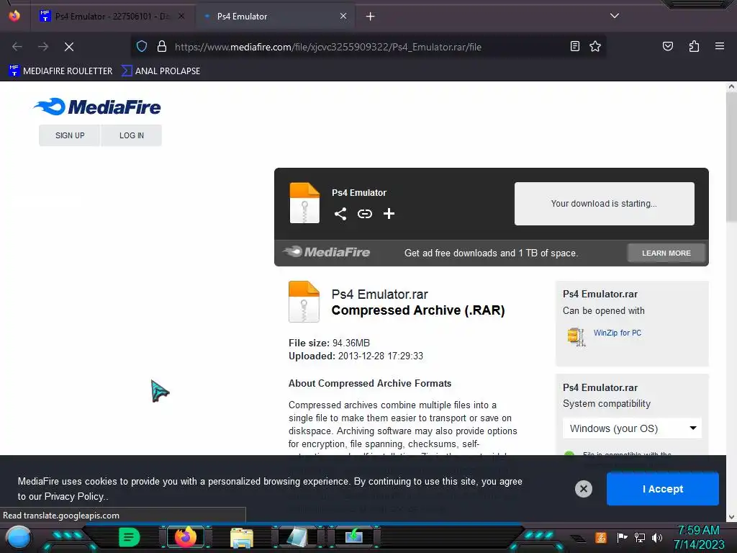
Task: Click the site security padlock icon
Action: tap(162, 47)
